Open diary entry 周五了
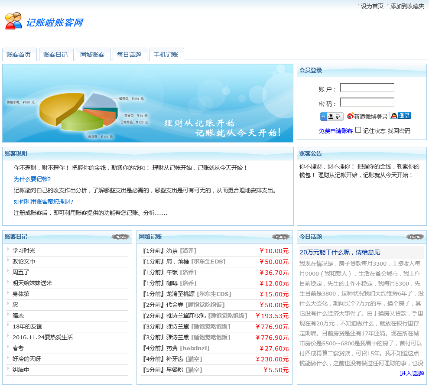 coord(21,272)
